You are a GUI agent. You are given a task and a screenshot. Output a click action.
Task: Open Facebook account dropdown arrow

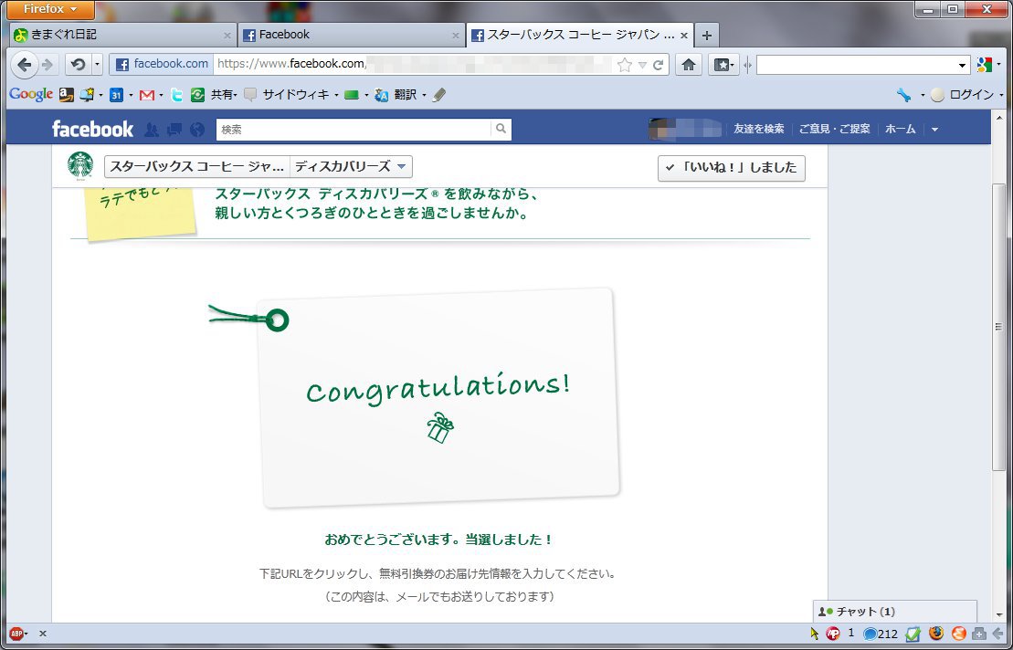click(934, 130)
